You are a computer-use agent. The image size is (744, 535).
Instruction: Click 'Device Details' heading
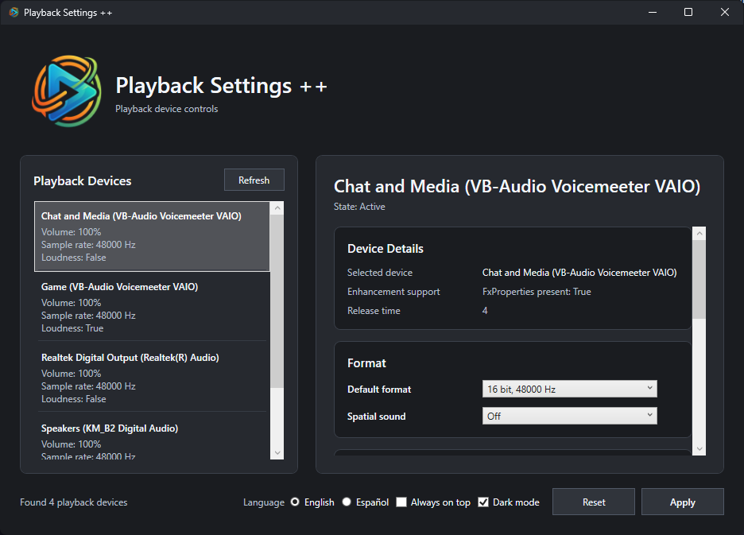[386, 248]
